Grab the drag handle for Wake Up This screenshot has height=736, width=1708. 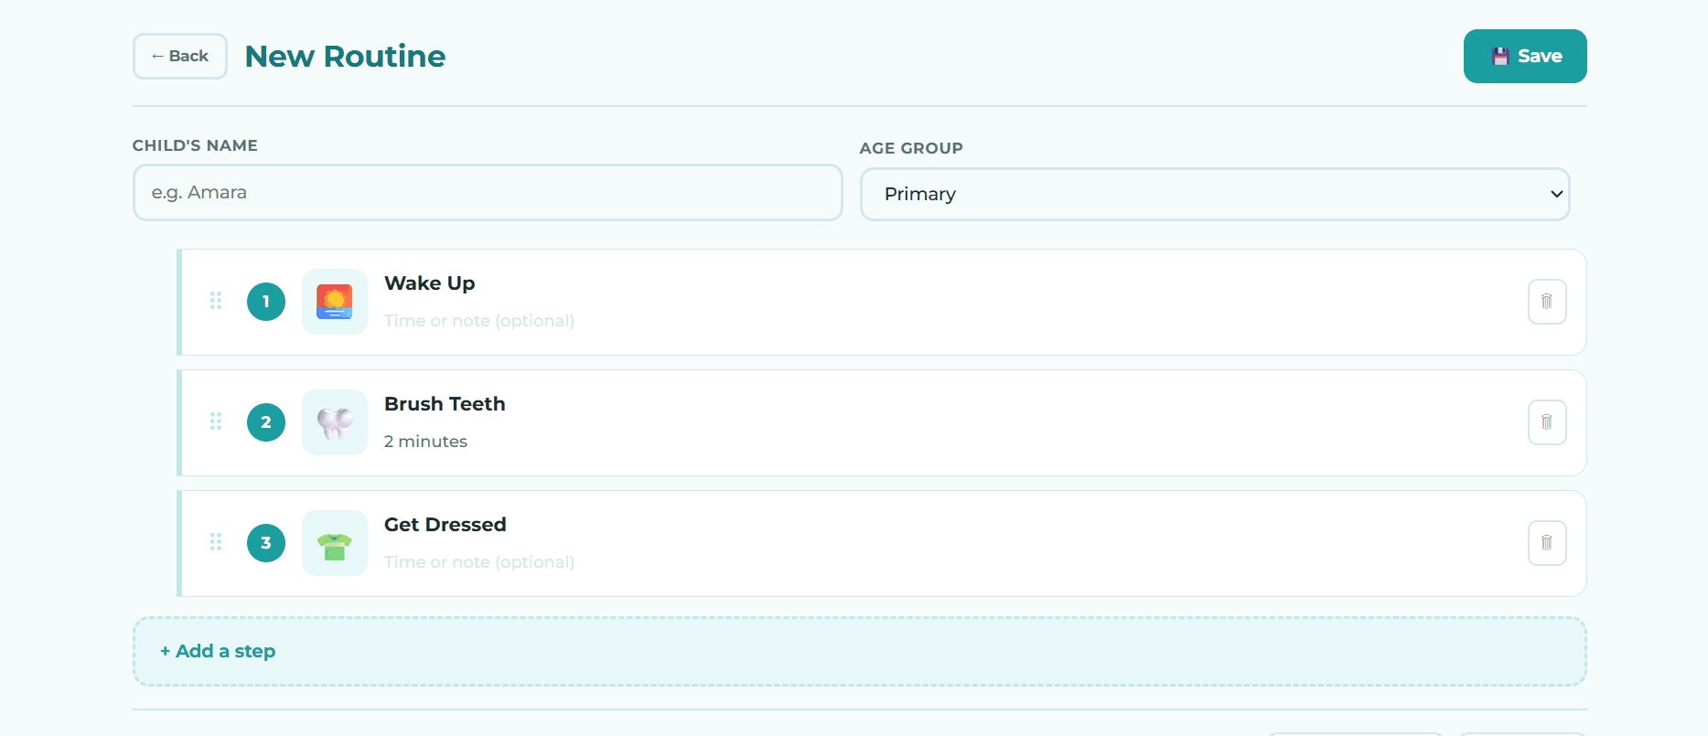tap(216, 301)
